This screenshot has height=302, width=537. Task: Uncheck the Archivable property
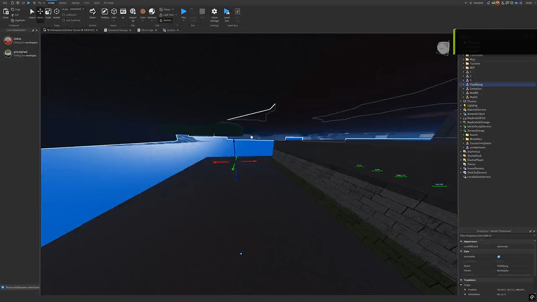click(x=499, y=256)
